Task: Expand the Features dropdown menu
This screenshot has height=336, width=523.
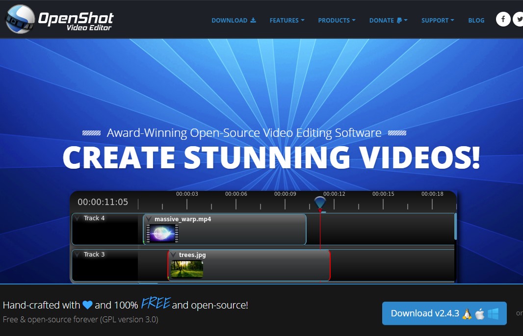Action: pos(287,21)
